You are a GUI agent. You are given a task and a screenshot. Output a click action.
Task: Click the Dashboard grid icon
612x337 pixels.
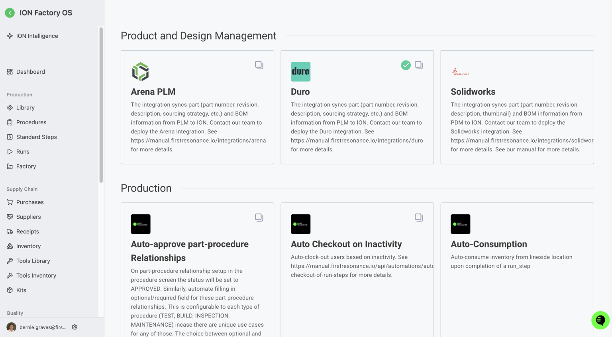(10, 72)
